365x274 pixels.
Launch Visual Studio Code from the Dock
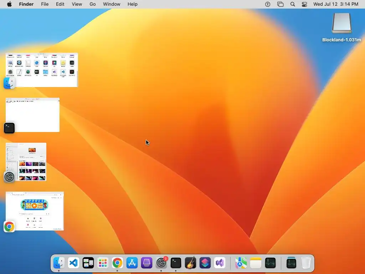[73, 263]
